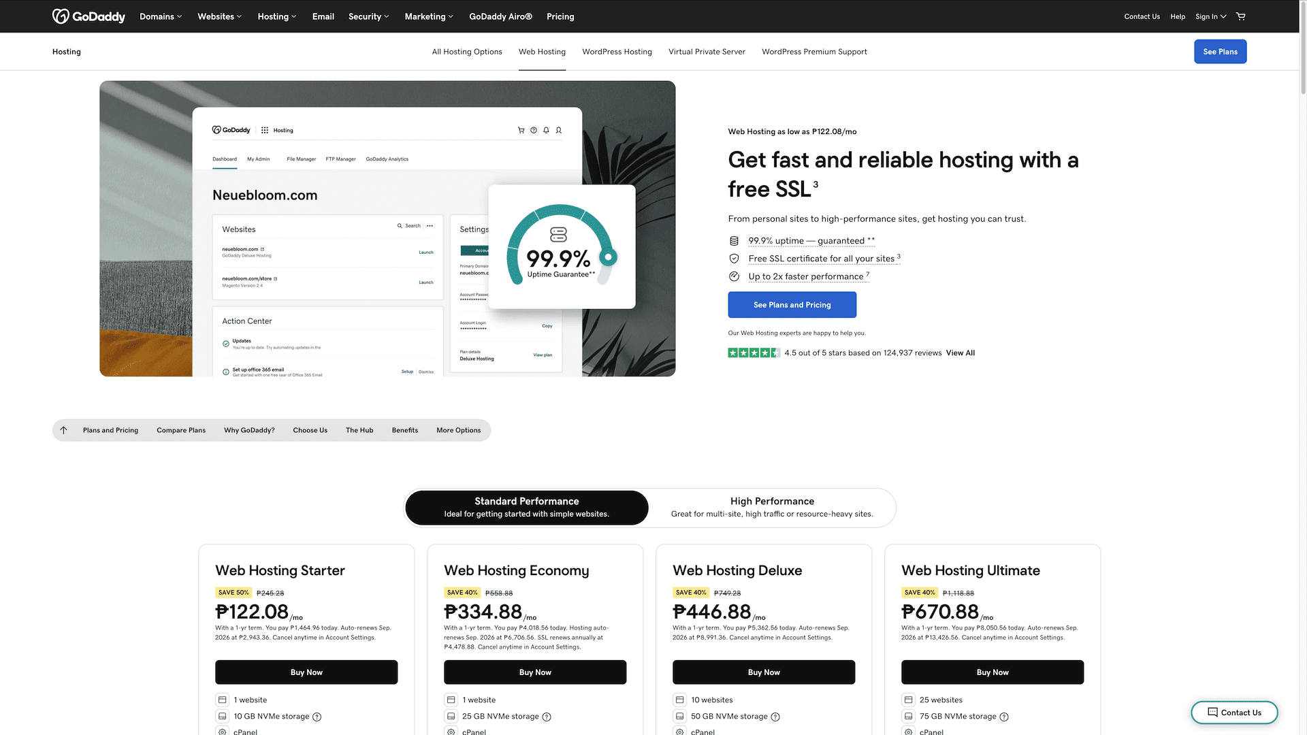Switch to All Hosting Options tab

click(467, 52)
